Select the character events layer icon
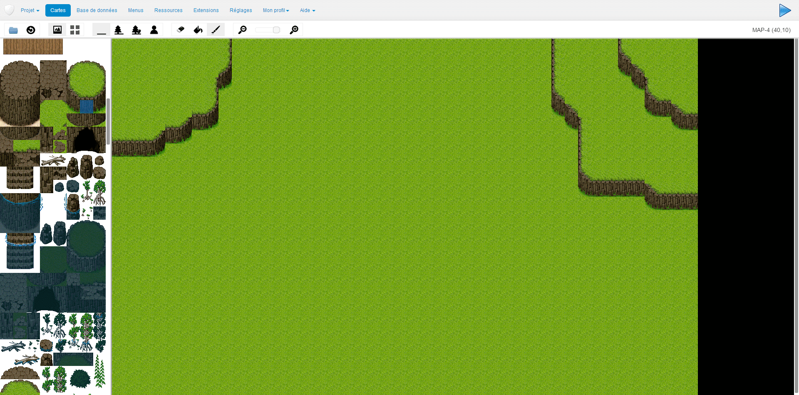 coord(154,30)
